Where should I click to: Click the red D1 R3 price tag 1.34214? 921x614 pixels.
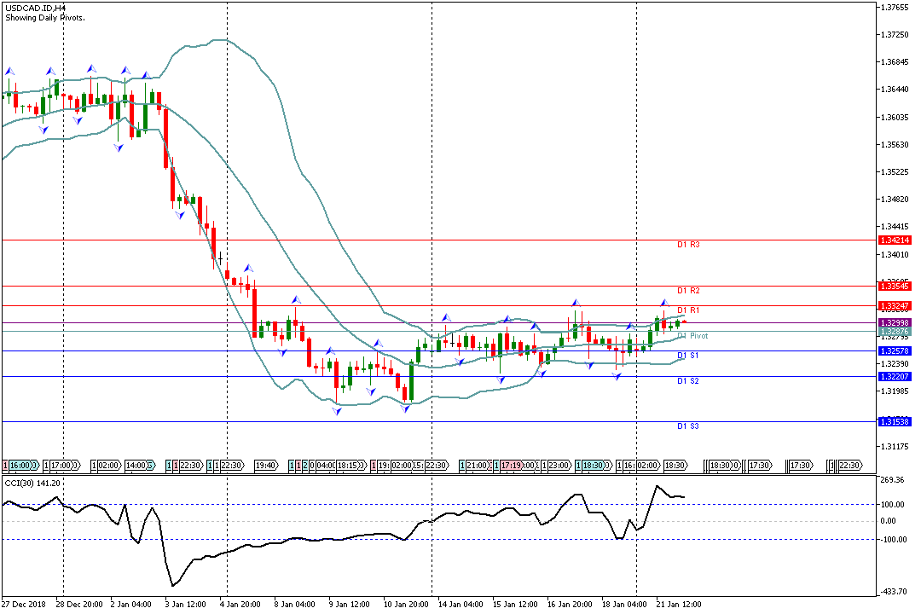click(895, 240)
